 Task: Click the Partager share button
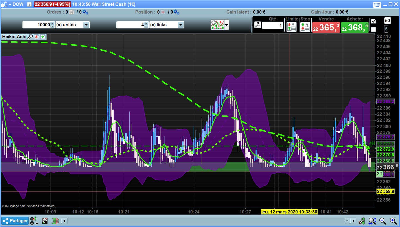tap(15, 221)
